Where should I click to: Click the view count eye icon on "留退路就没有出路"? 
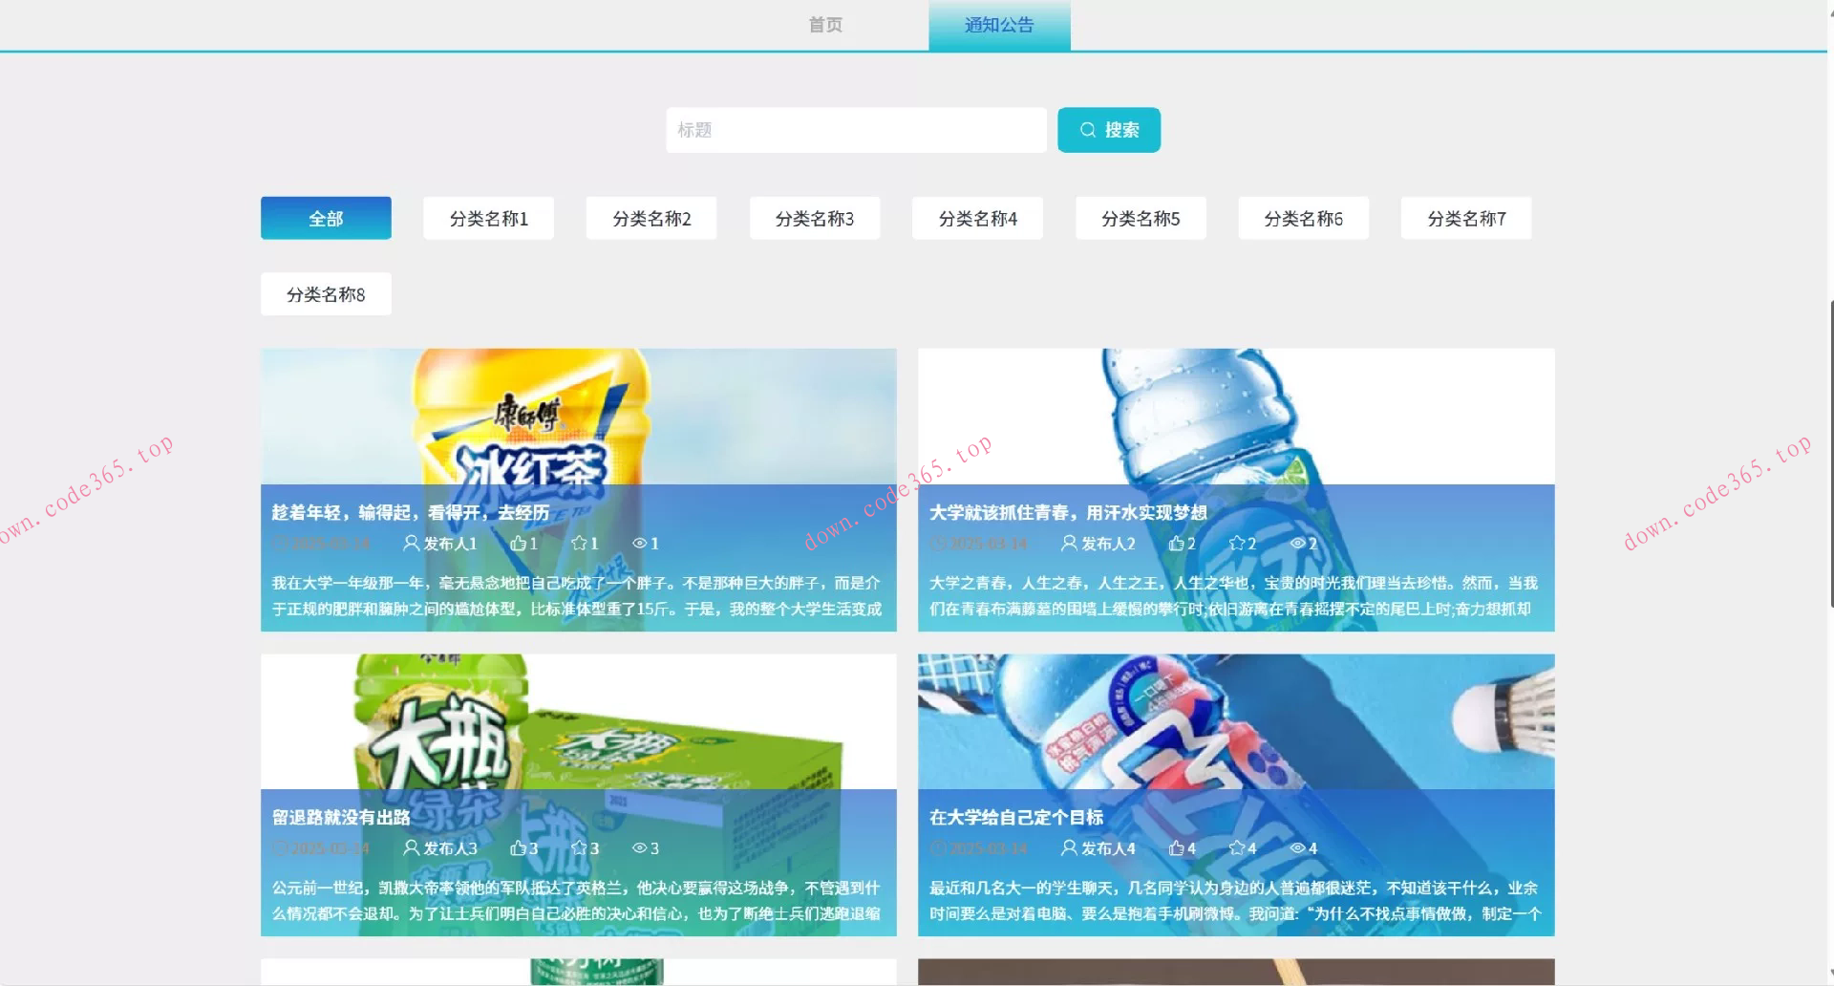click(638, 847)
